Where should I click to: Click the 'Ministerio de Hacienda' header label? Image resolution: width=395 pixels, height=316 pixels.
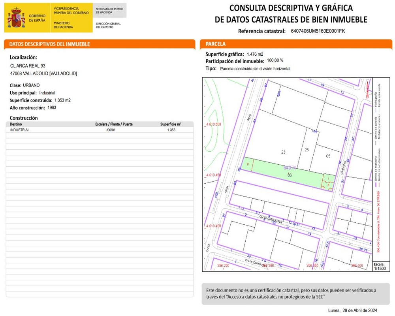click(63, 25)
